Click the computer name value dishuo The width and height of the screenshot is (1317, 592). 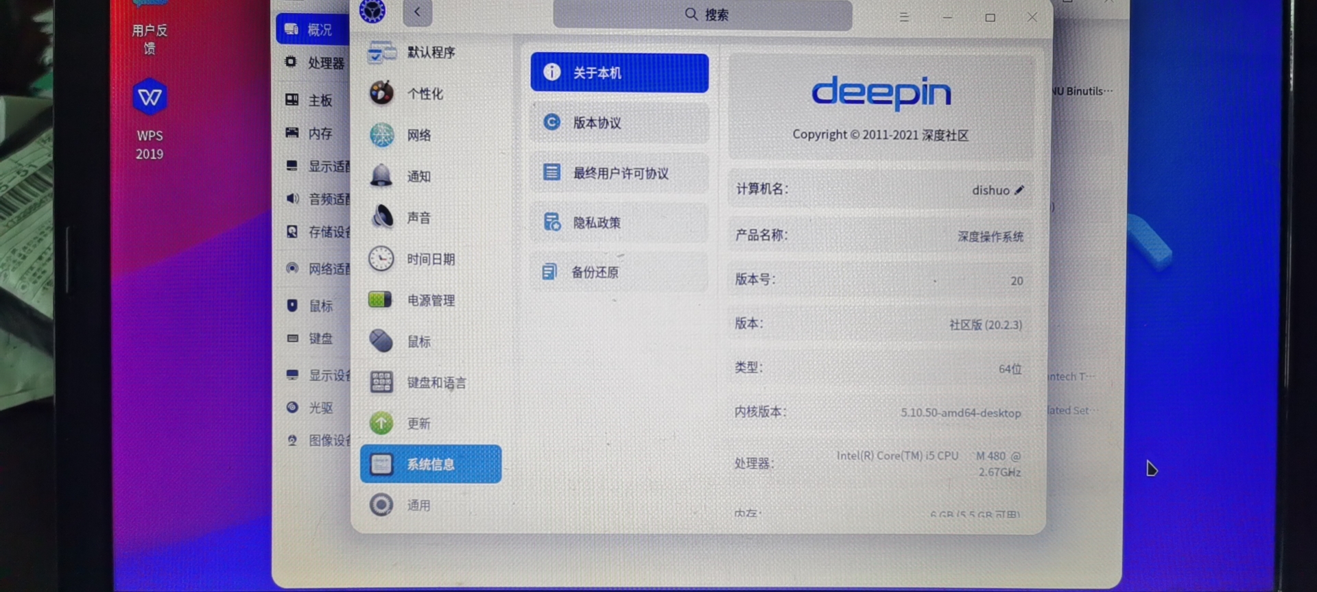click(990, 190)
